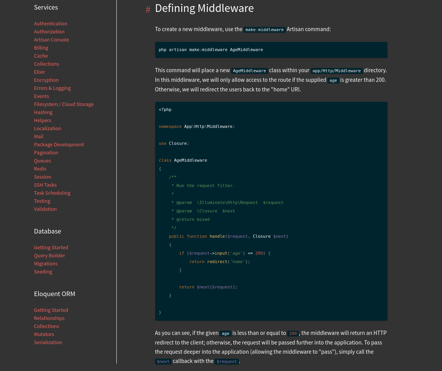Open the Queues documentation
Screen dimensions: 442x371
(x=42, y=161)
